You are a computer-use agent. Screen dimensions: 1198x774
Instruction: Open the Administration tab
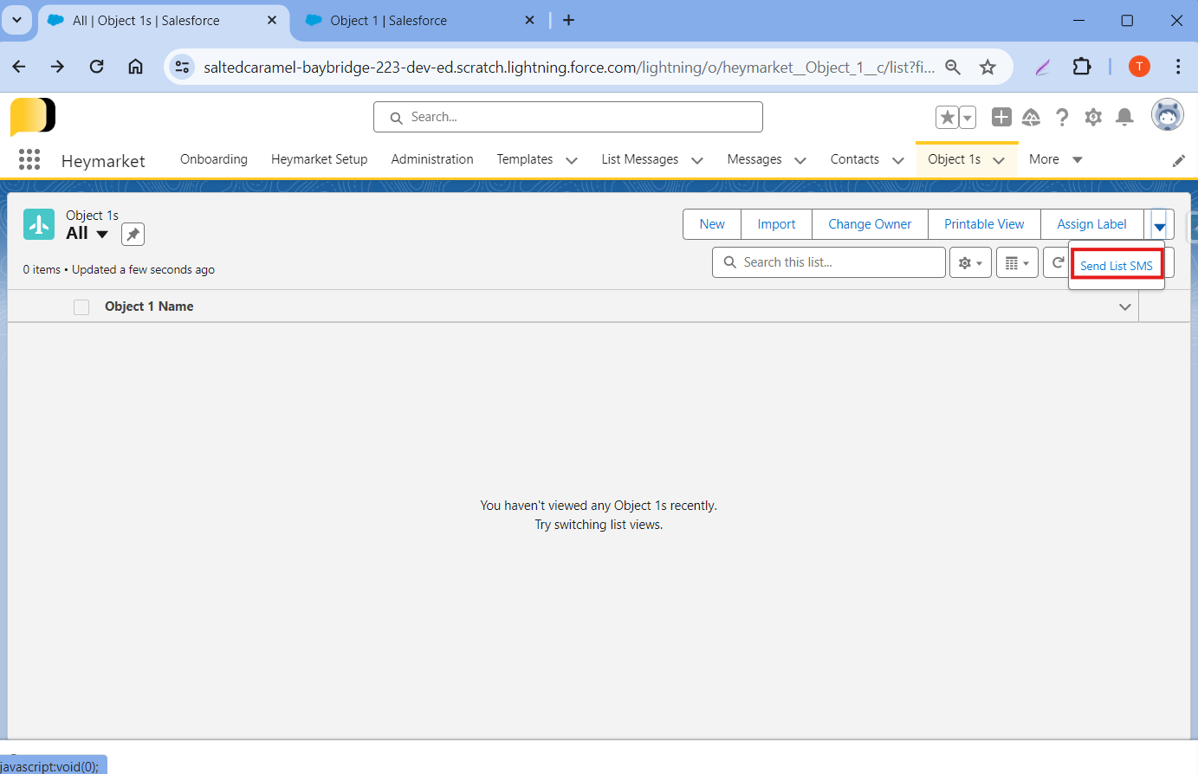tap(432, 159)
